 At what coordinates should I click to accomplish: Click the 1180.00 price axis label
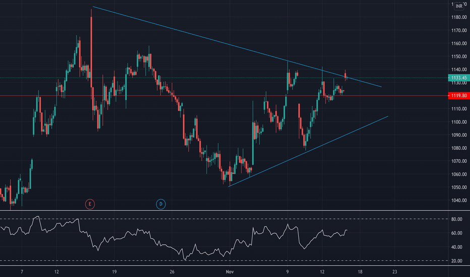point(459,17)
